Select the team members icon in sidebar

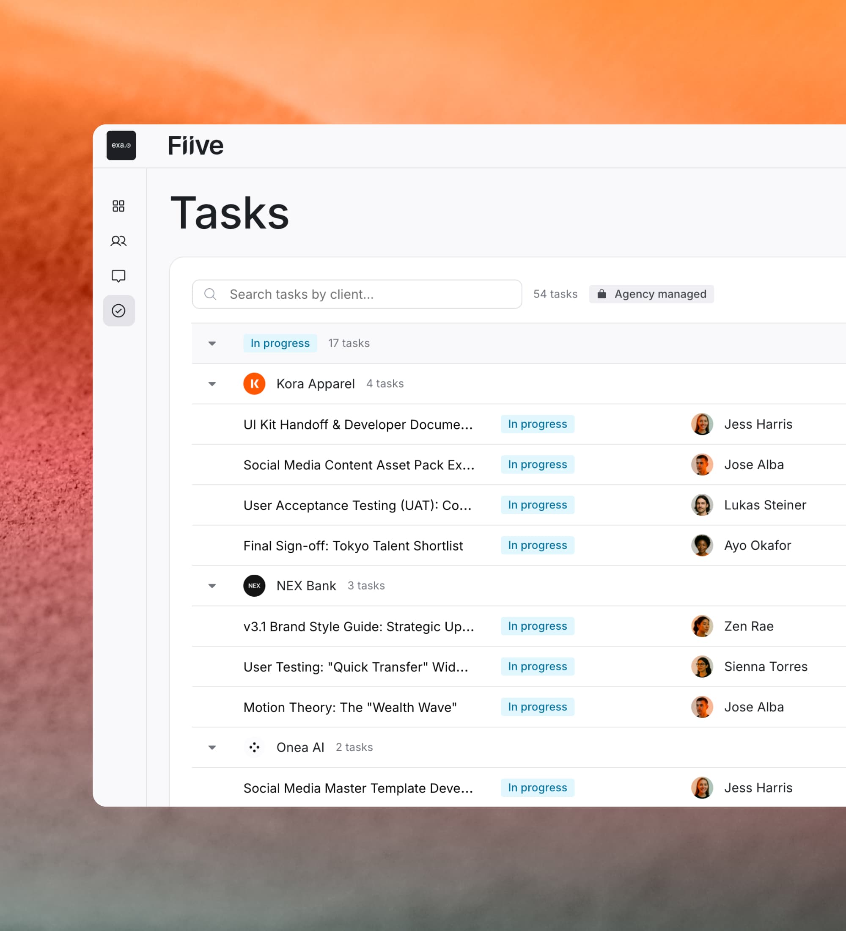(x=118, y=241)
